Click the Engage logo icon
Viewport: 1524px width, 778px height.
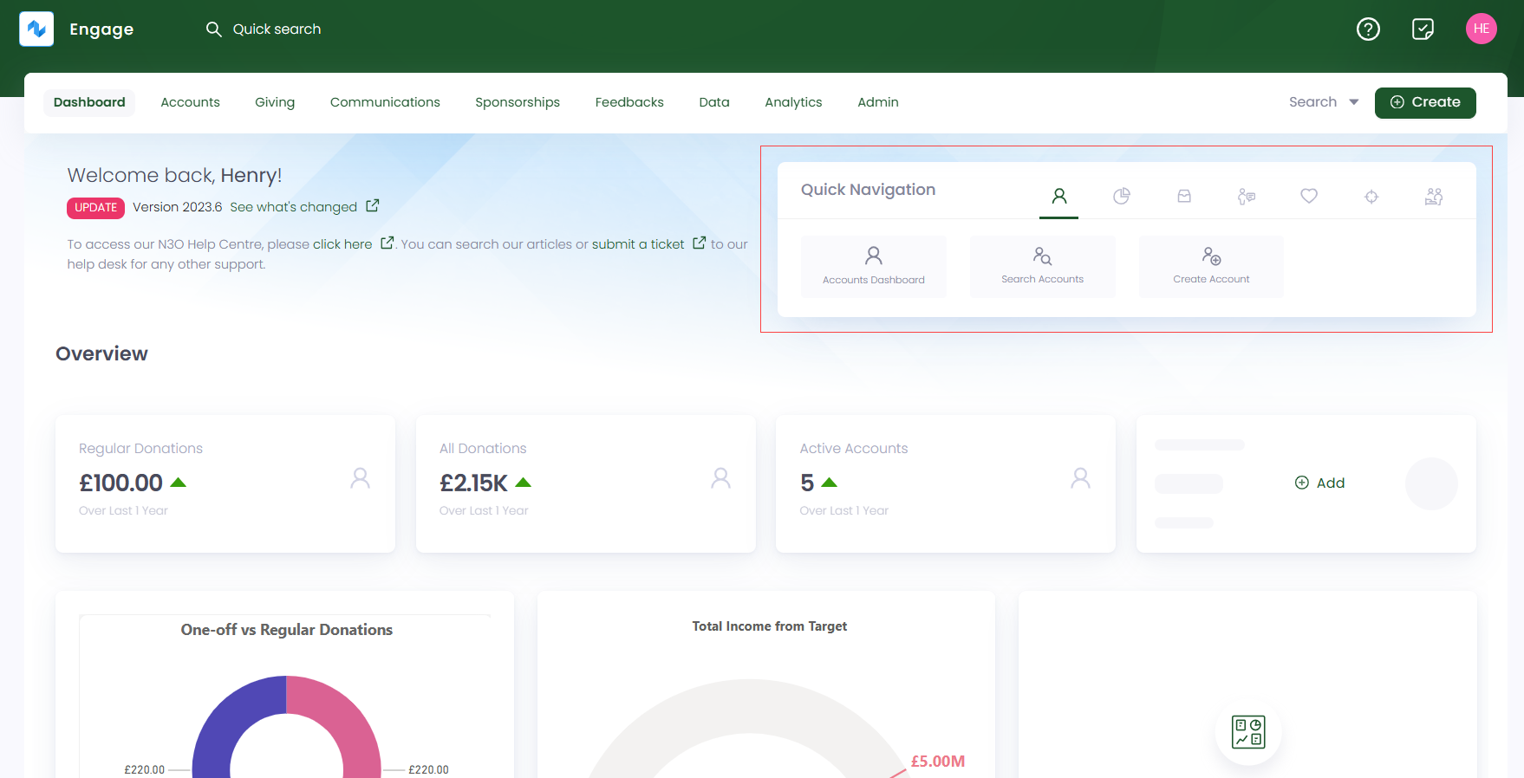(x=36, y=29)
